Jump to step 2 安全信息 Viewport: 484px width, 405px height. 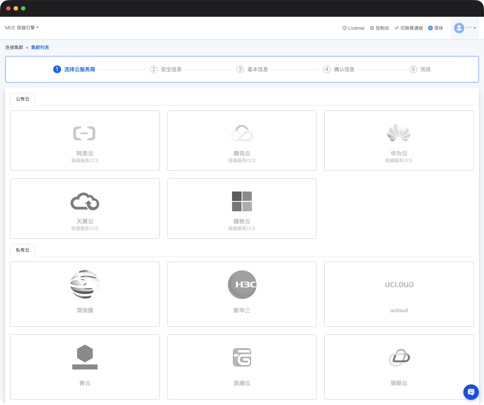click(x=166, y=69)
